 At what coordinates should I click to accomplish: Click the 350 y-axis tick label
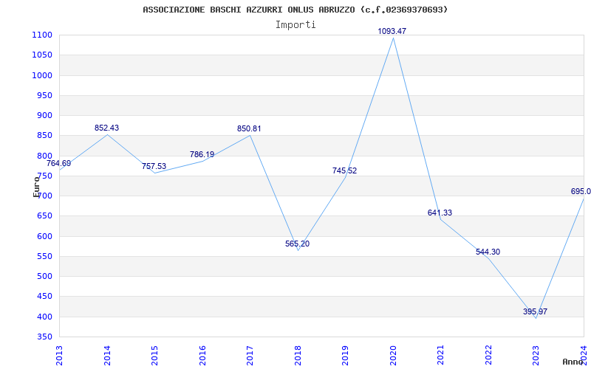[45, 337]
